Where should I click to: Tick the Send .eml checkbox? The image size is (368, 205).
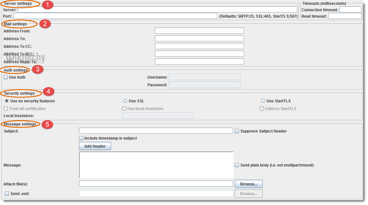point(7,194)
